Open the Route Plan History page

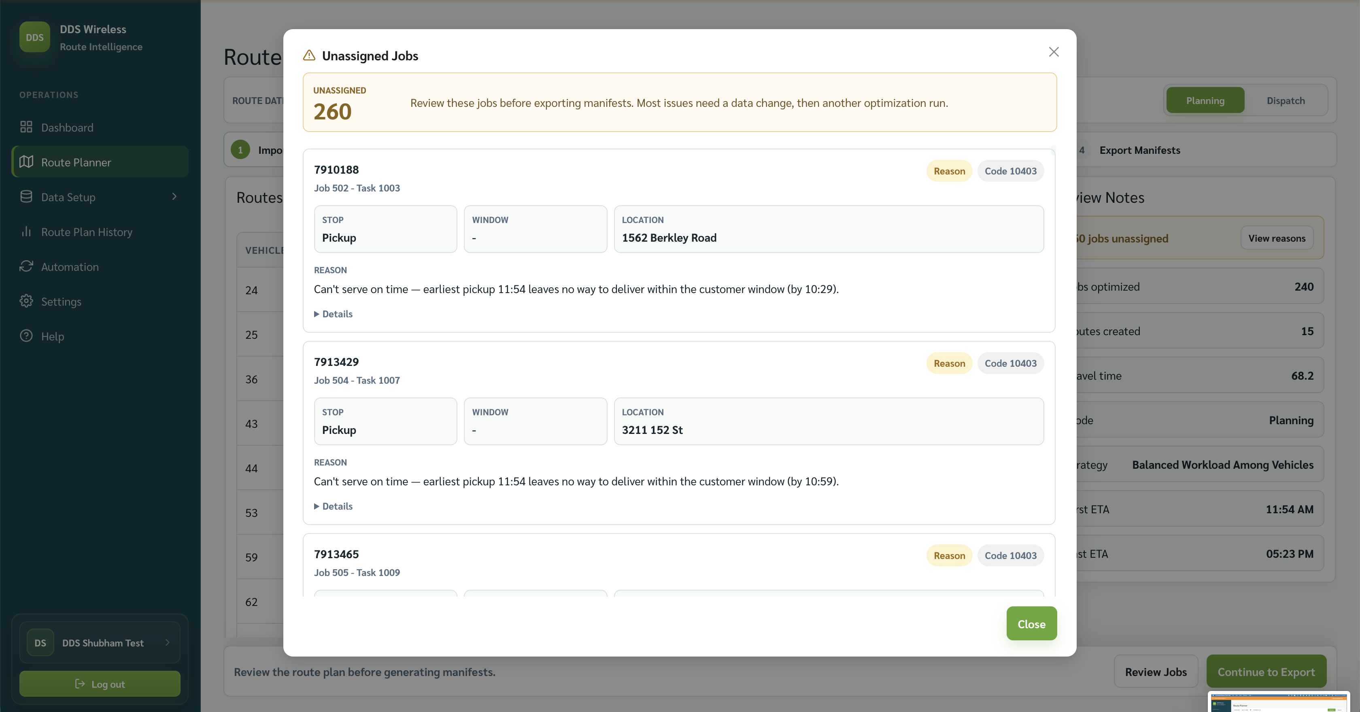[x=100, y=232]
